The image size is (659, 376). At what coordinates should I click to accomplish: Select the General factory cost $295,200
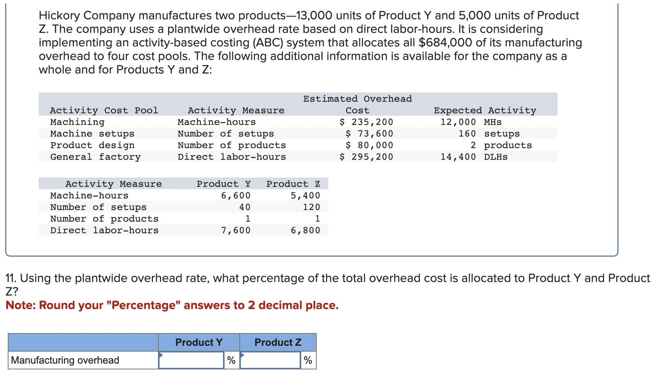(366, 157)
